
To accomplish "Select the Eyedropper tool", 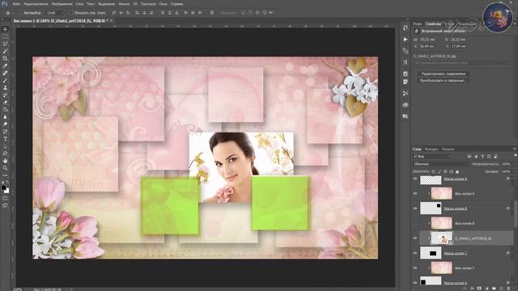I will tap(5, 65).
